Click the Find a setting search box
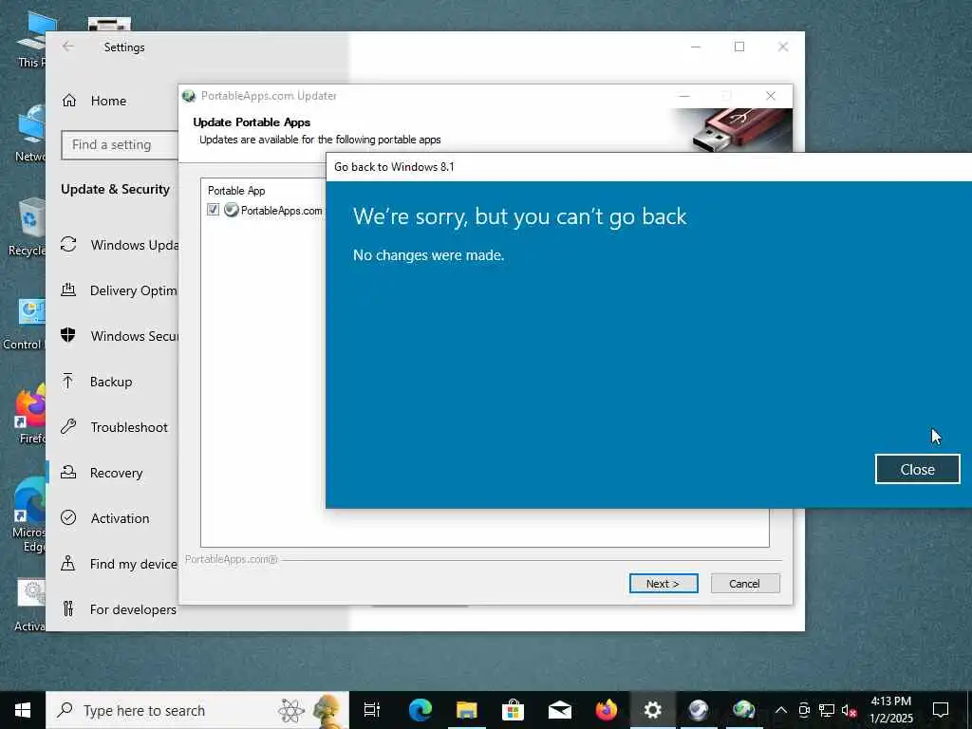Viewport: 972px width, 729px height. (x=120, y=144)
